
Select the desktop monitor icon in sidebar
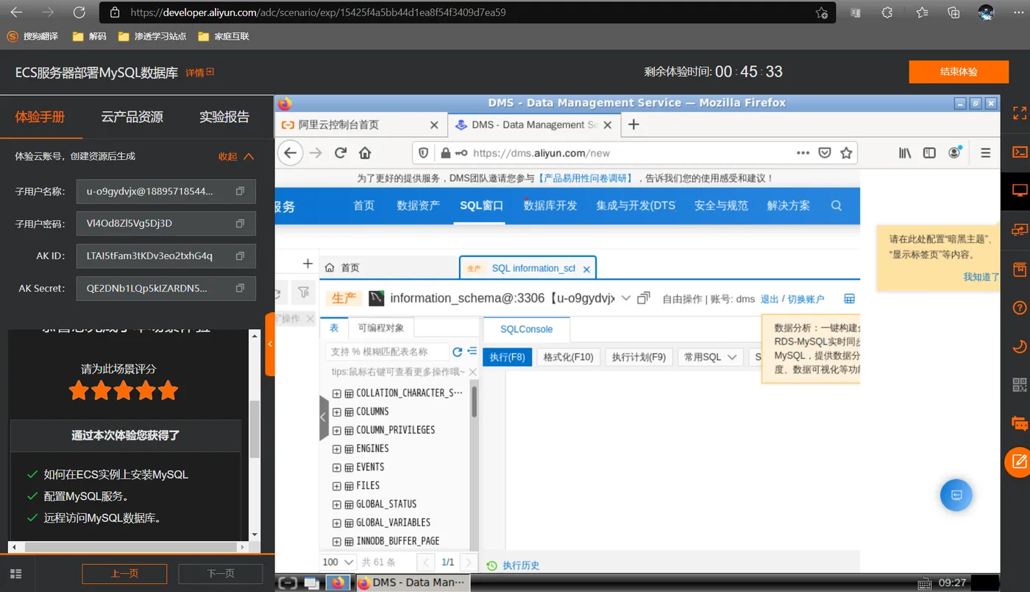1020,191
